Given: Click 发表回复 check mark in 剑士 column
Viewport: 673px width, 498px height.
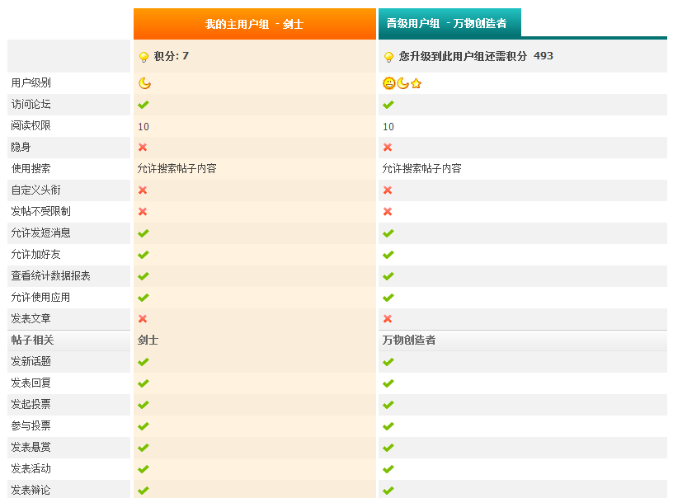Looking at the screenshot, I should (x=144, y=383).
